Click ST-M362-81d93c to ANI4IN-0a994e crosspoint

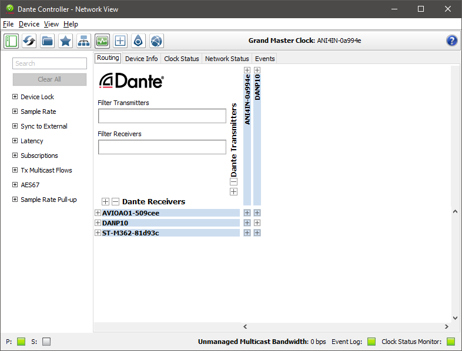(247, 232)
